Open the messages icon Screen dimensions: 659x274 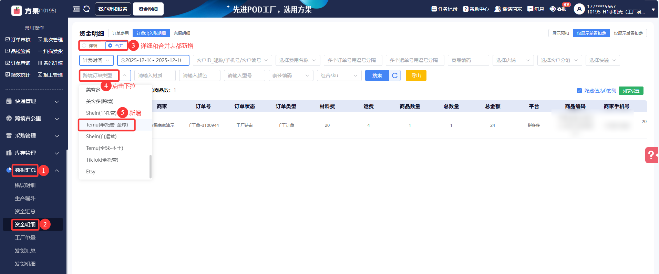(530, 9)
